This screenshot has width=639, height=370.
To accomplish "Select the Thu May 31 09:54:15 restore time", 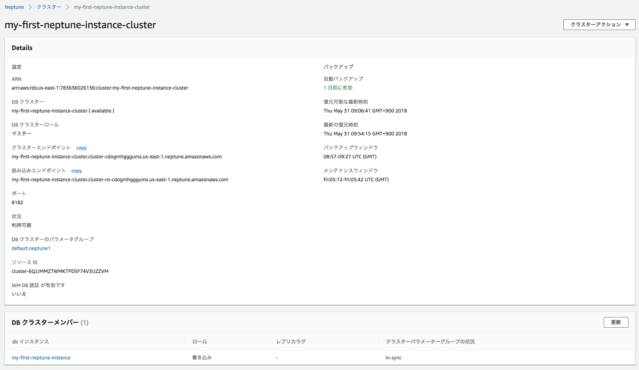I will (x=365, y=134).
